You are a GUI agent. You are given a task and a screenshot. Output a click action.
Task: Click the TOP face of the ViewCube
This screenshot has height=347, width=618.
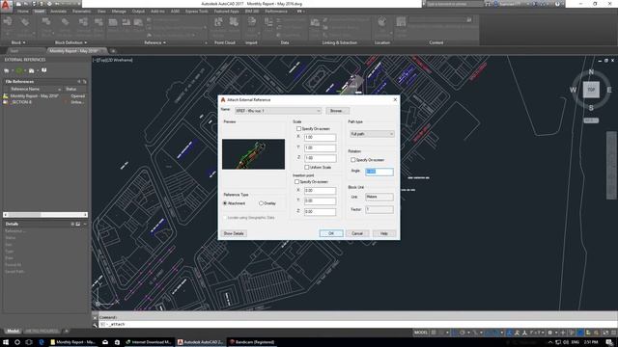[x=591, y=90]
